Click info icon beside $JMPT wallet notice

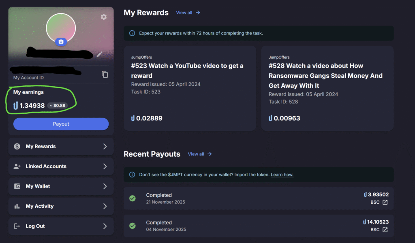click(x=132, y=175)
